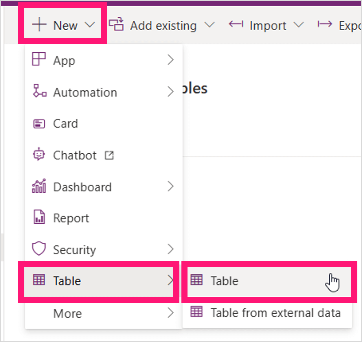Click the Card icon in New menu
Viewport: 362px width, 342px height.
tap(39, 124)
